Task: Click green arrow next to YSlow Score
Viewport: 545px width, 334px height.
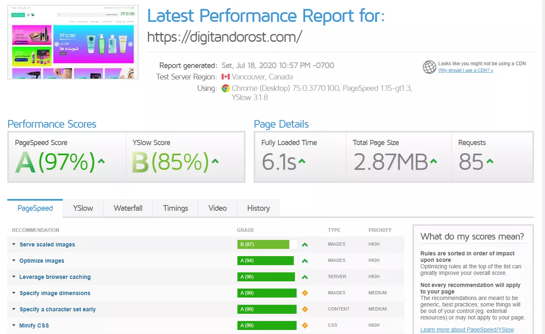Action: tap(215, 161)
